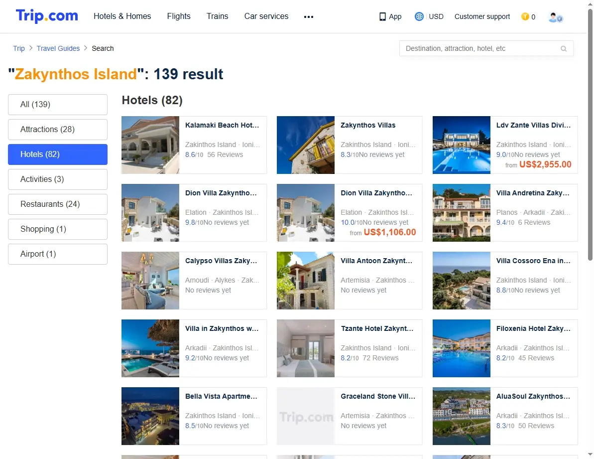Click the page vertical scrollbar
The height and width of the screenshot is (459, 594).
pyautogui.click(x=590, y=135)
